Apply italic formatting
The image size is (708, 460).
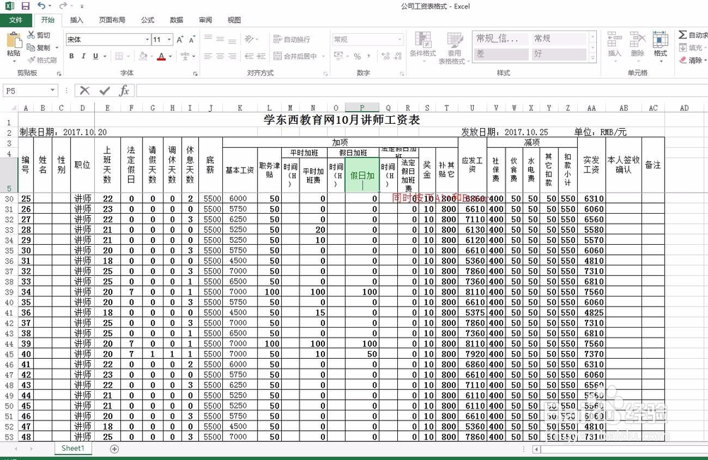[82, 56]
